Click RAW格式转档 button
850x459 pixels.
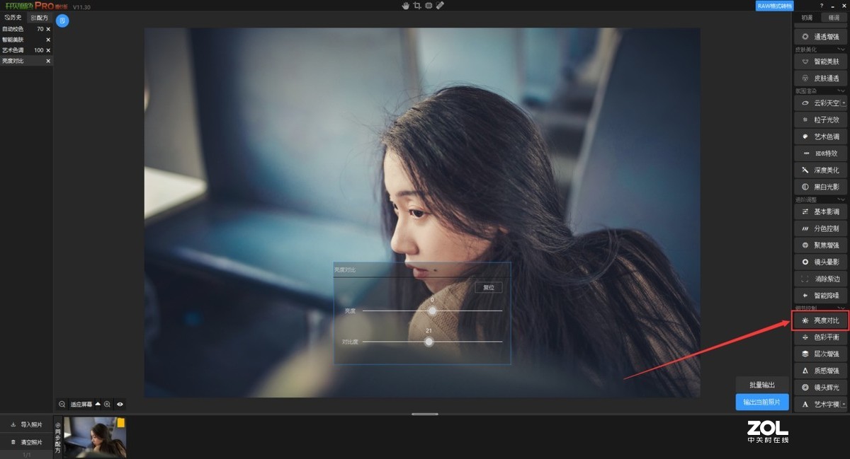[x=774, y=6]
